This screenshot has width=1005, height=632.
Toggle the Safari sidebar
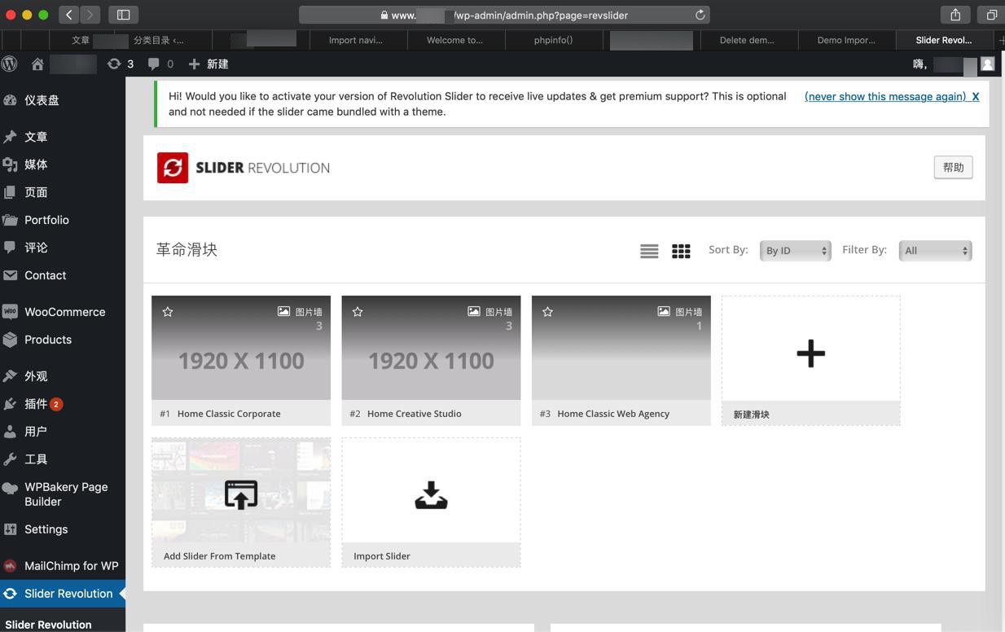124,15
